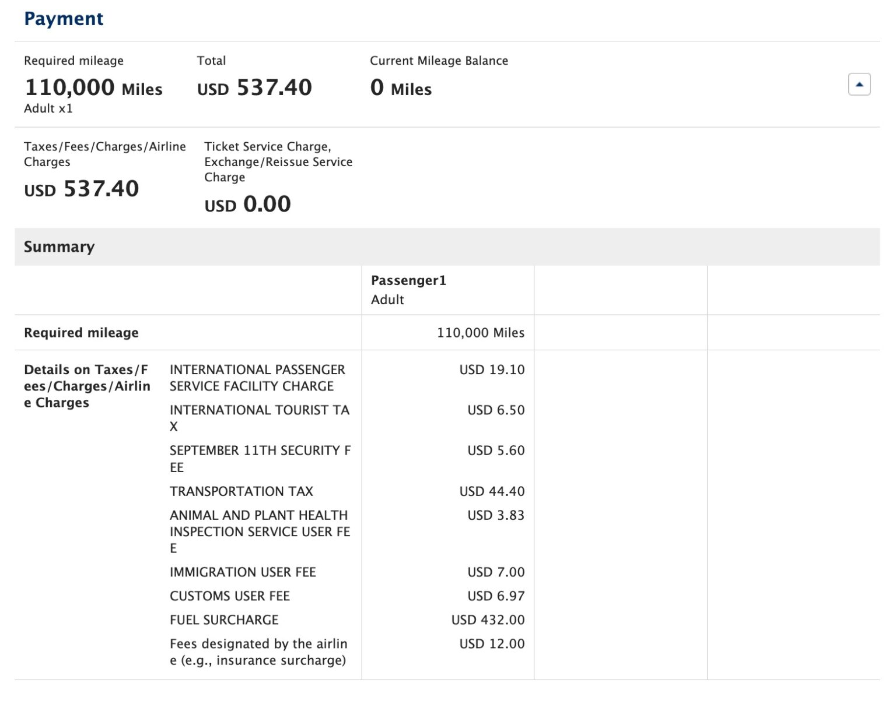The image size is (896, 704).
Task: Select the ANIMAL AND PLANT HEALTH INSPECTION fee
Action: [x=259, y=531]
